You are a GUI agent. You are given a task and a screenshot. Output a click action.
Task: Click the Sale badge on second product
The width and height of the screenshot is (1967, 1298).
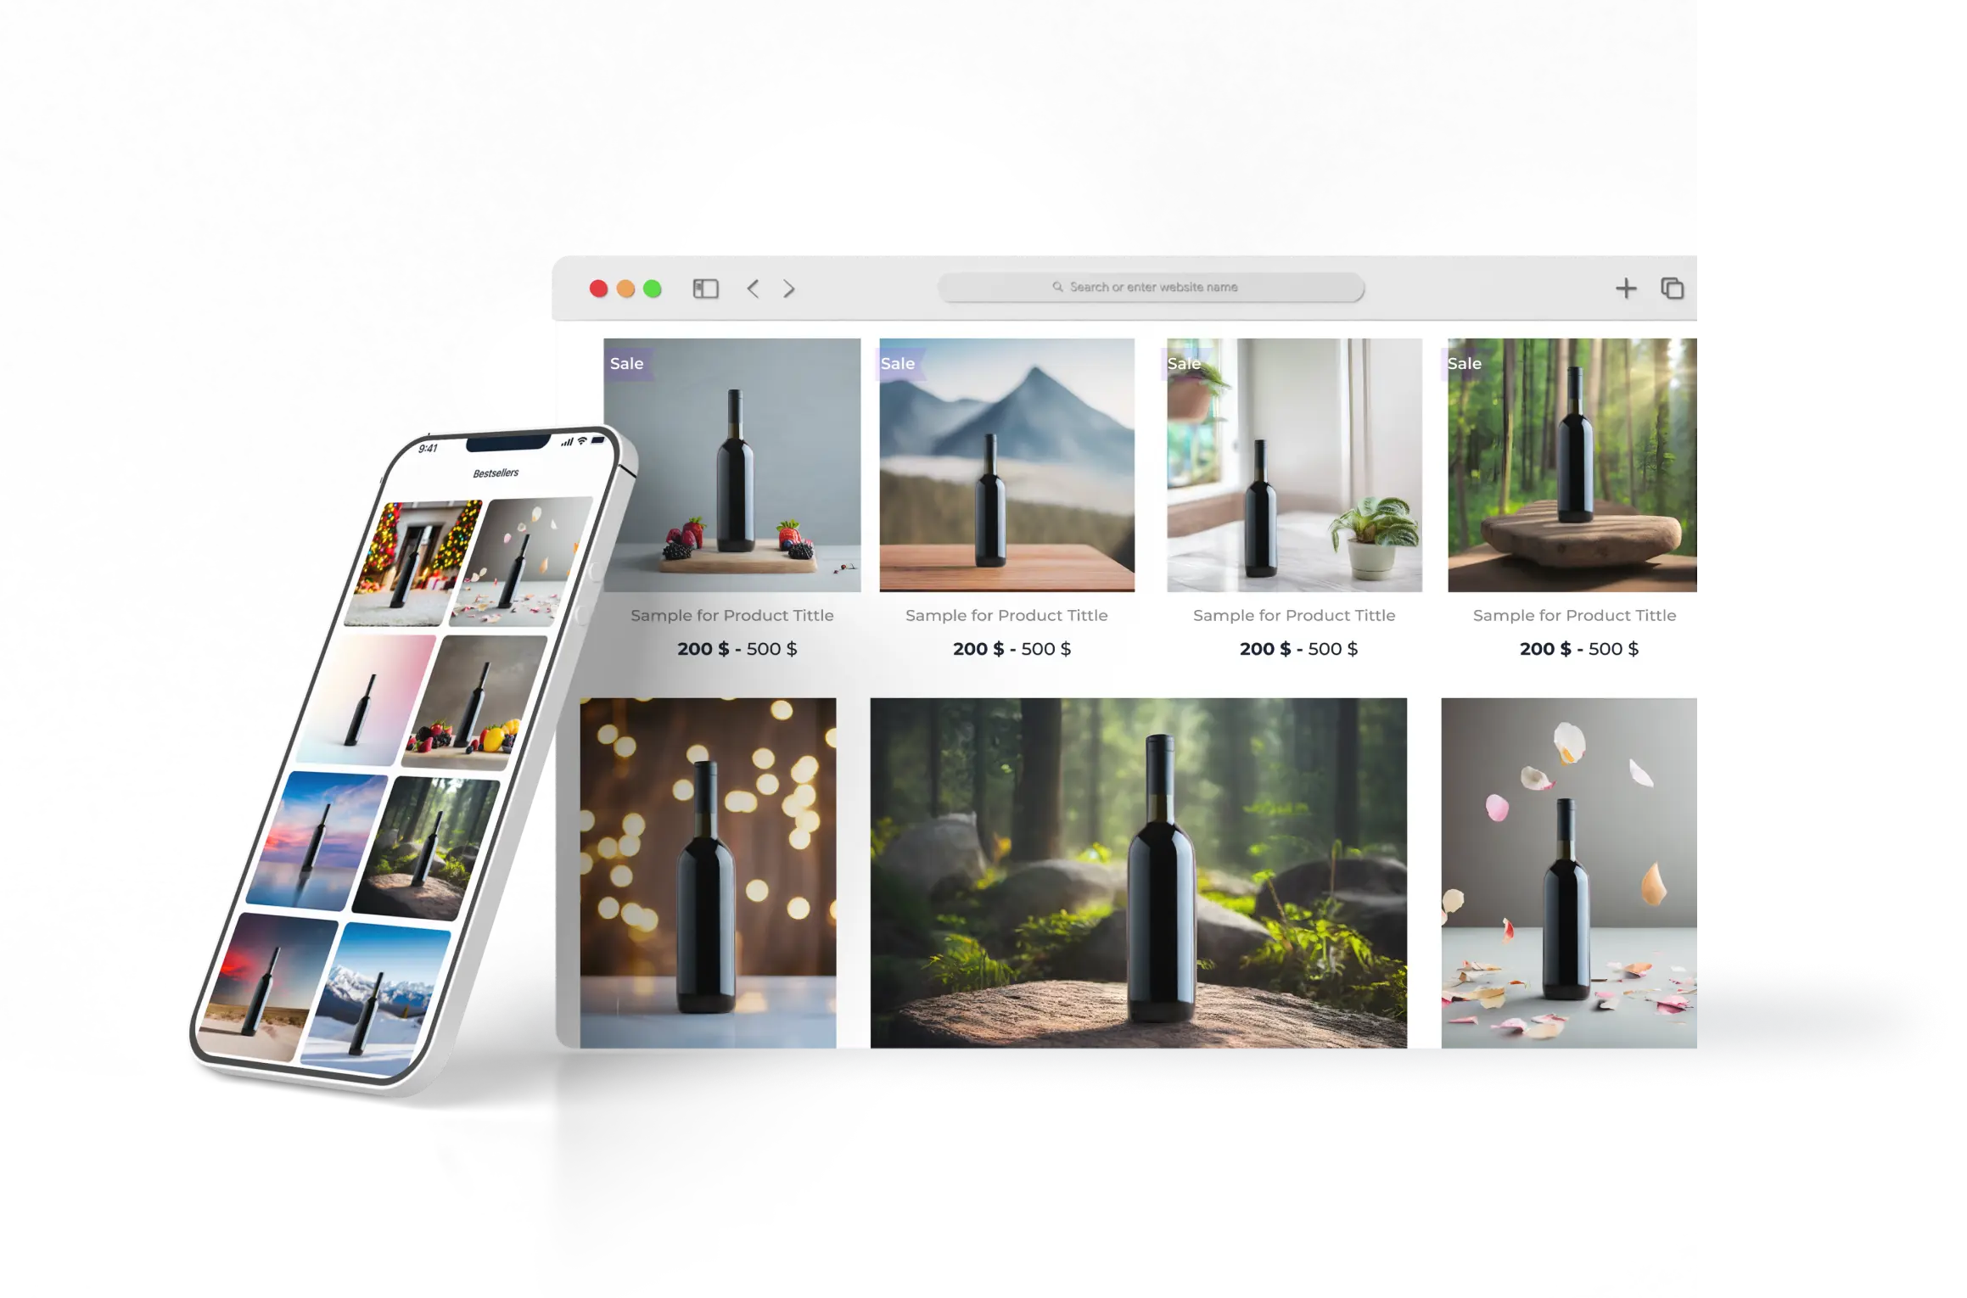pyautogui.click(x=898, y=362)
